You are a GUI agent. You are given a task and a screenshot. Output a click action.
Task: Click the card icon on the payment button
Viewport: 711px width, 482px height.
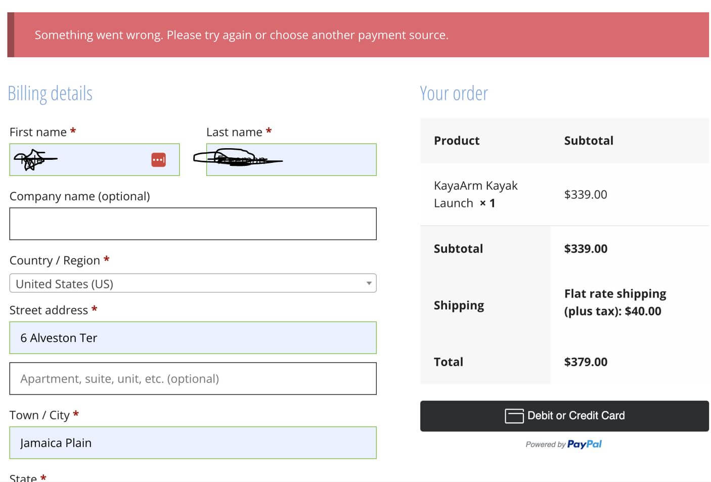tap(514, 416)
